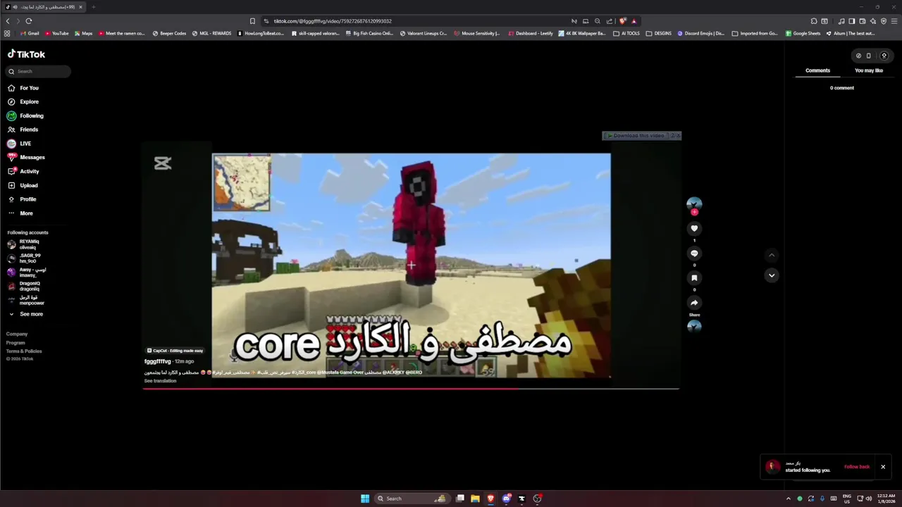Screen dimensions: 902x507
Task: Open Company footer link
Action: 17,334
